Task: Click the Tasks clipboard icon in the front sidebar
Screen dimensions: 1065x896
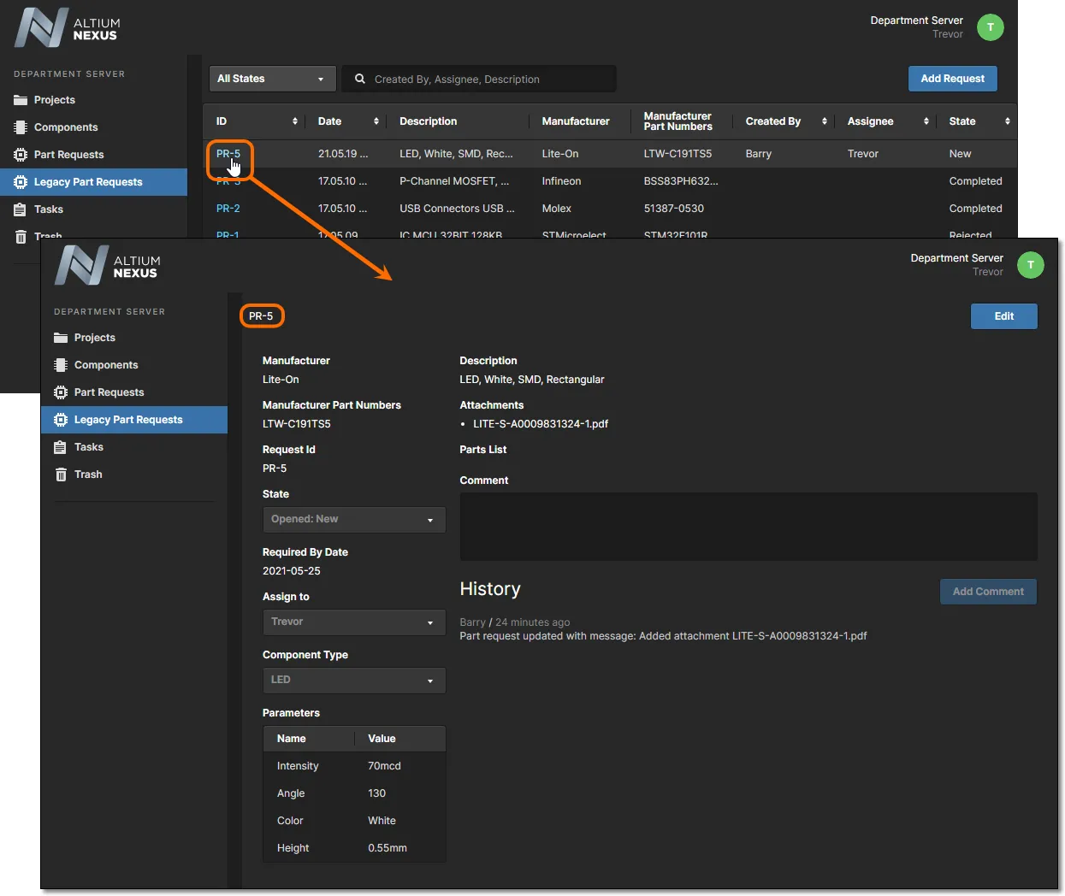Action: (61, 447)
